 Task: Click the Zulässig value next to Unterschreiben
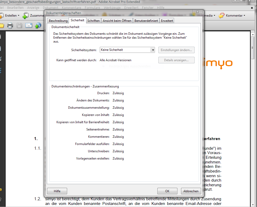(118, 151)
